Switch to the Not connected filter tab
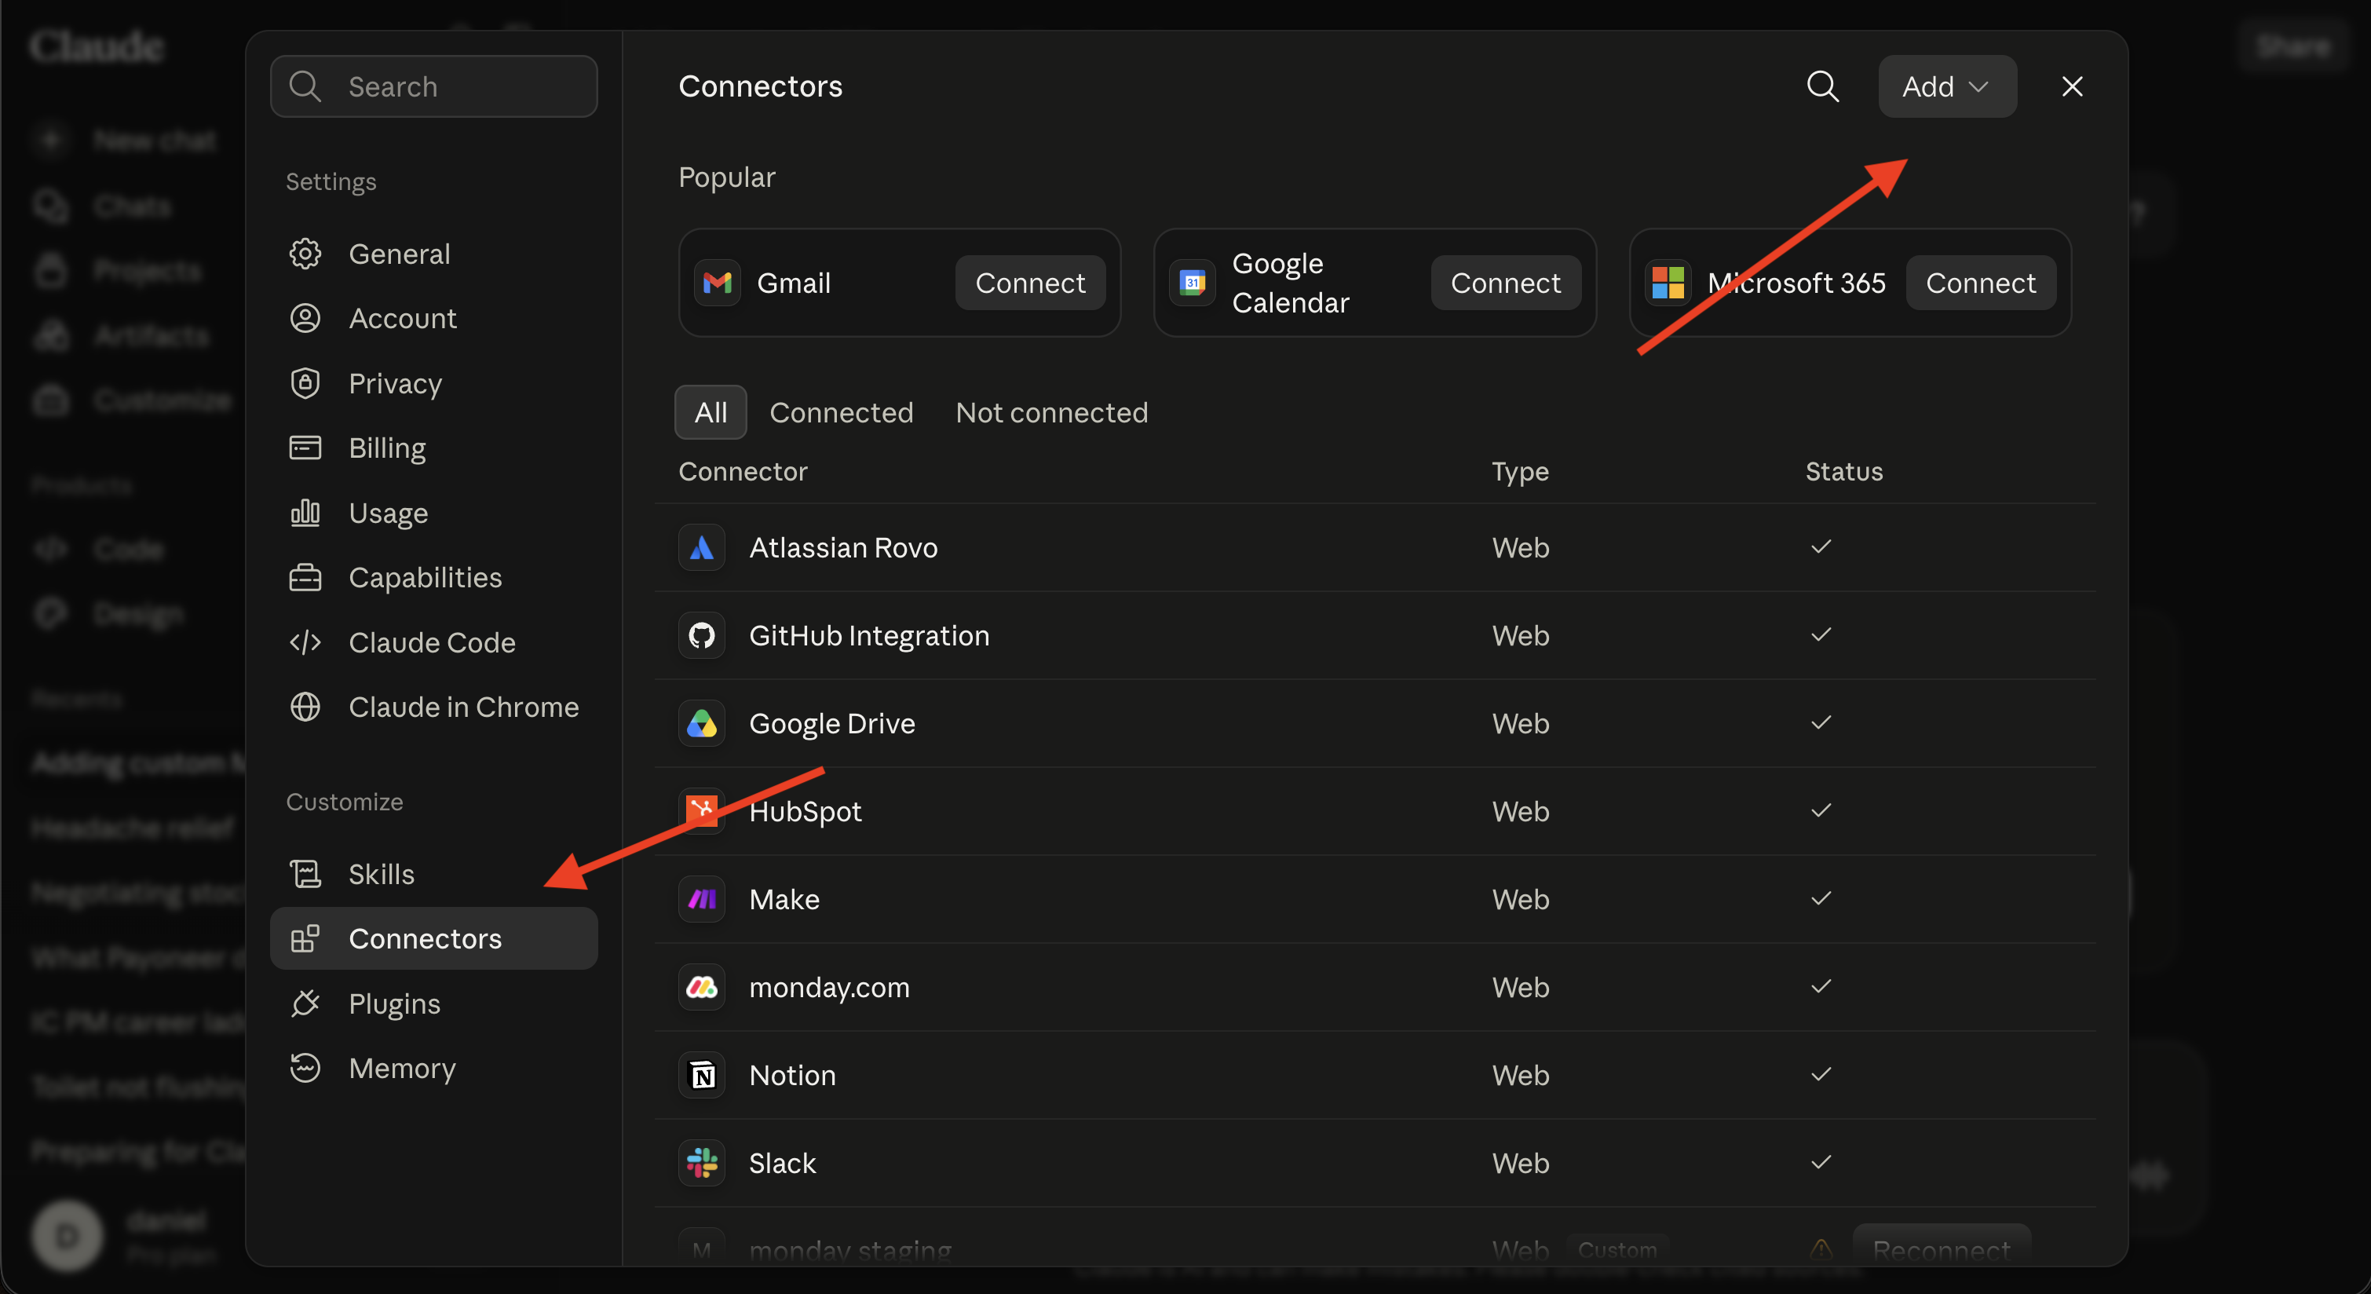The image size is (2371, 1294). [1051, 412]
